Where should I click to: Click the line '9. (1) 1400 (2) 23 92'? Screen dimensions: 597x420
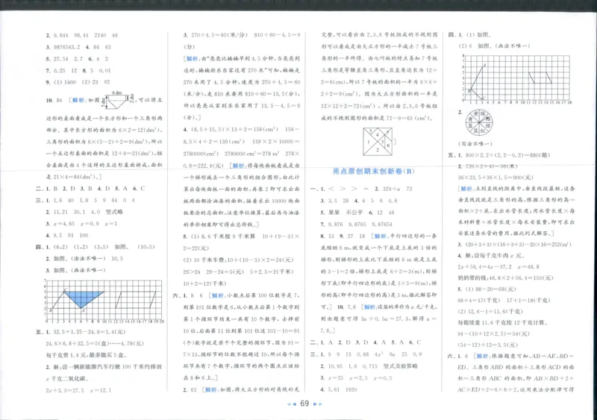pos(78,82)
